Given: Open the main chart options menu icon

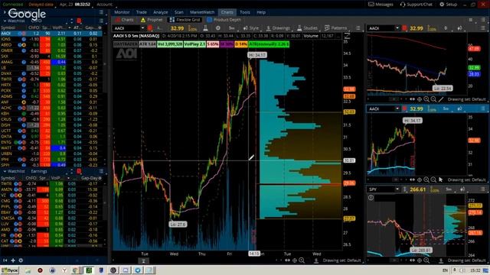Looking at the screenshot, I should [358, 28].
